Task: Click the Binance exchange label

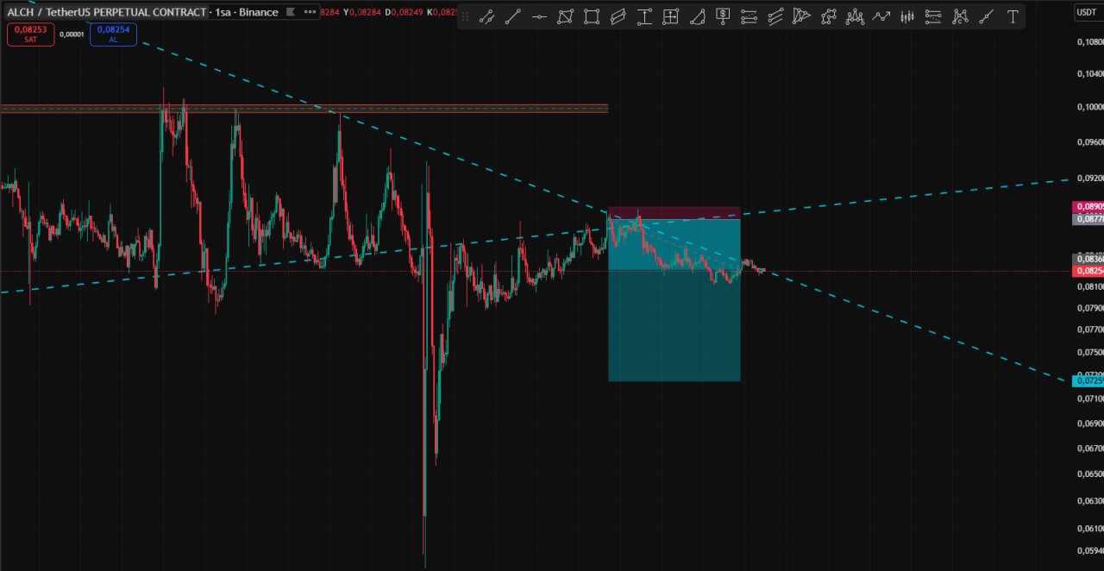Action: point(259,12)
